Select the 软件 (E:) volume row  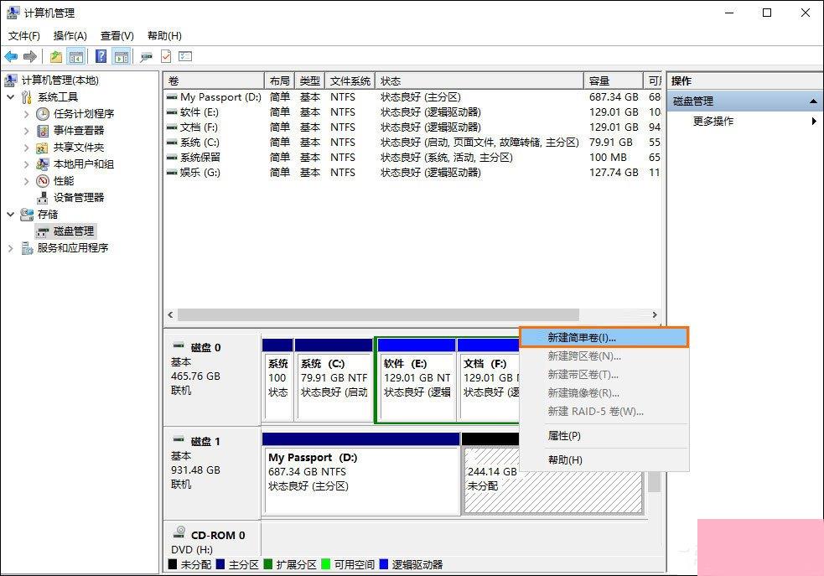[412, 112]
